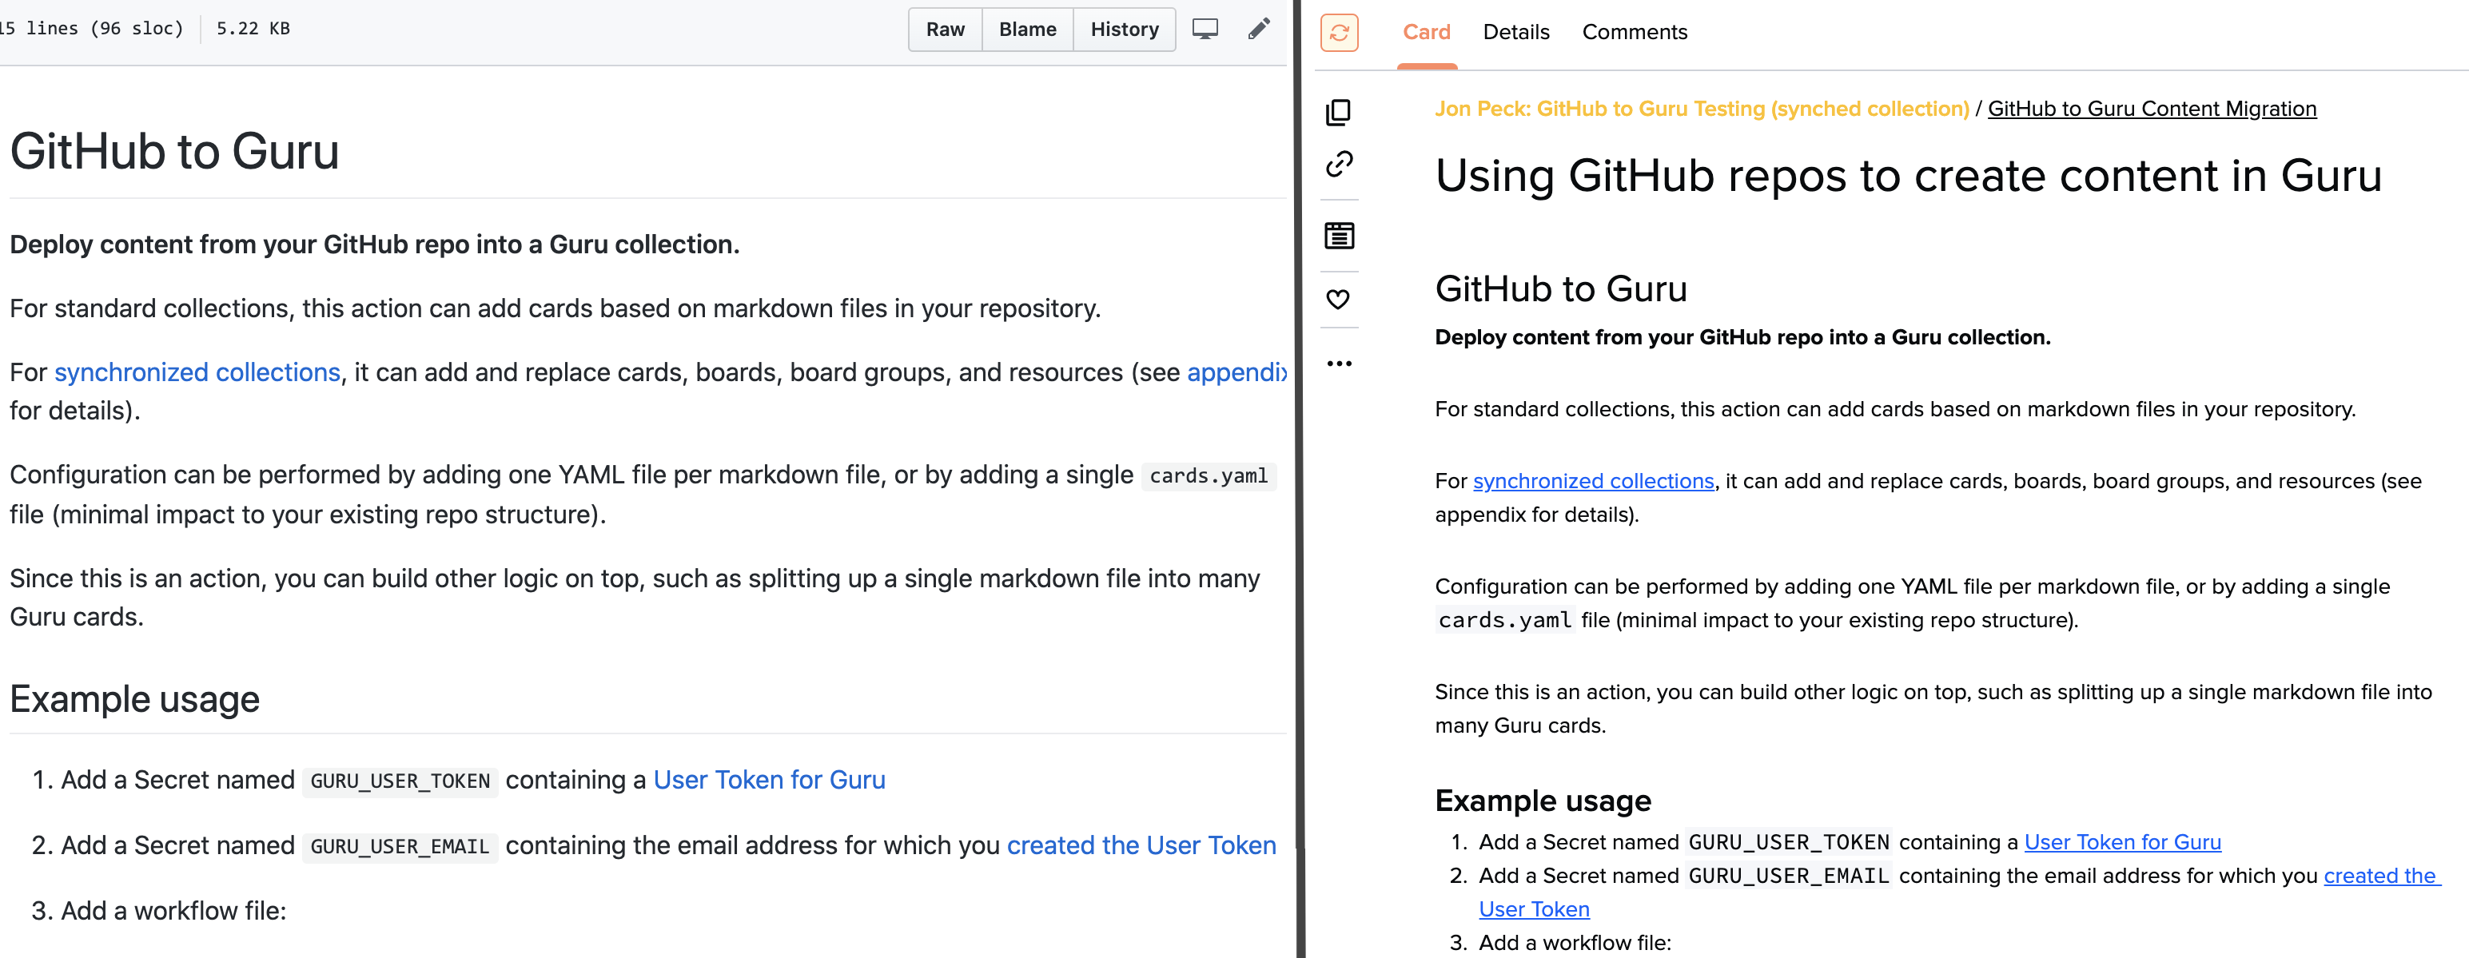
Task: Click the copy card icon in sidebar
Action: click(1339, 112)
